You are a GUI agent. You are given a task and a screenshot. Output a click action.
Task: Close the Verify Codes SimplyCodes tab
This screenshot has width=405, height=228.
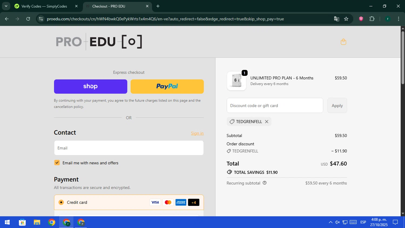76,6
